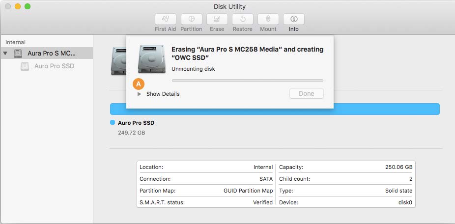Click the Internal location value

pyautogui.click(x=263, y=167)
